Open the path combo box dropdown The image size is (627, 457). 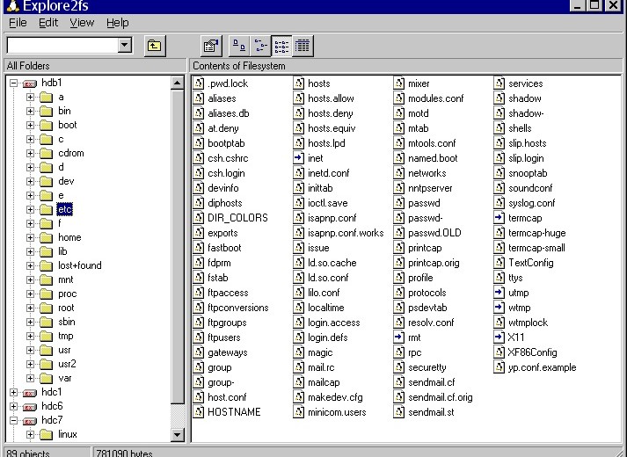click(124, 46)
